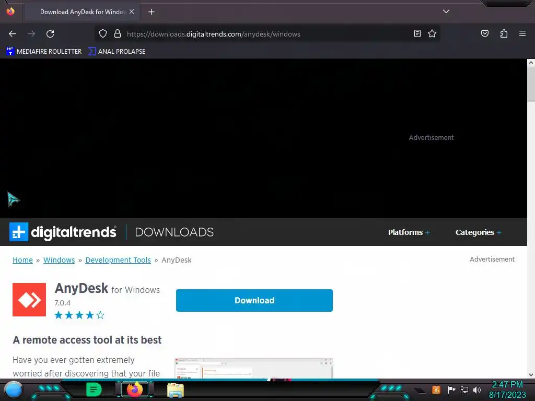This screenshot has width=535, height=401.
Task: Open the volume speaker tray icon
Action: 477,390
